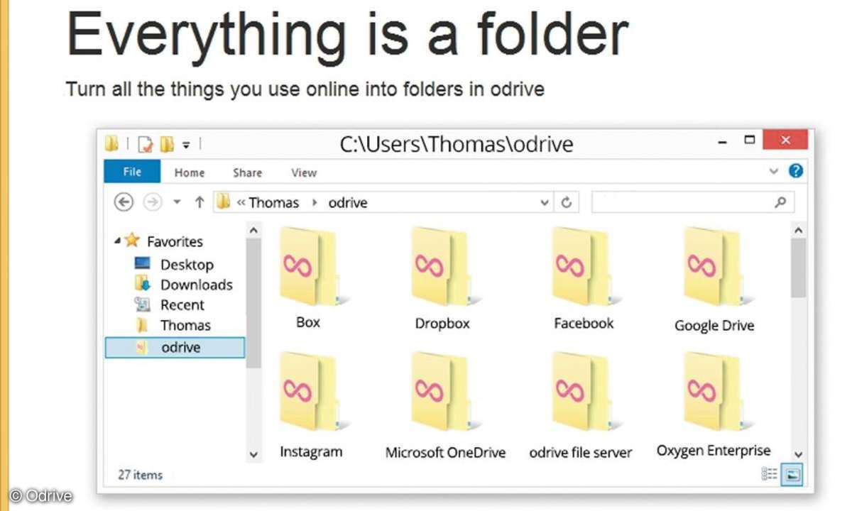This screenshot has width=852, height=511.
Task: Select Thomas in Favorites
Action: click(185, 325)
